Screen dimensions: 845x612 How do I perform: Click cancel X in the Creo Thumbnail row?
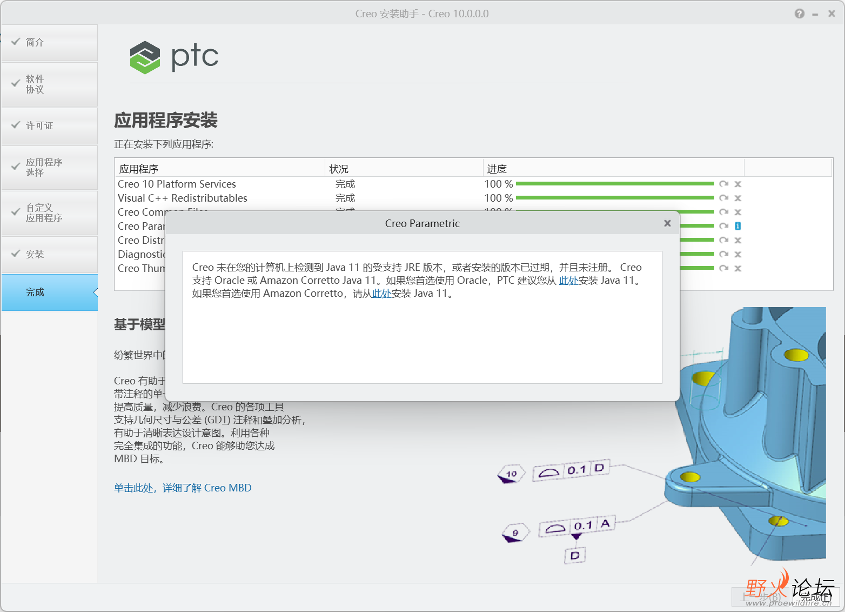[737, 268]
